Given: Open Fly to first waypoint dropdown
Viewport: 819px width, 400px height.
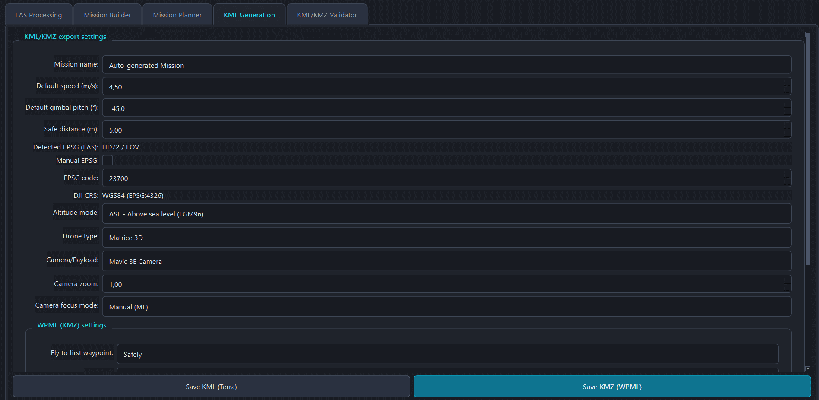Looking at the screenshot, I should coord(447,354).
